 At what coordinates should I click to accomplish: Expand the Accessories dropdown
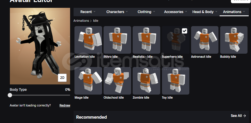pos(175,12)
